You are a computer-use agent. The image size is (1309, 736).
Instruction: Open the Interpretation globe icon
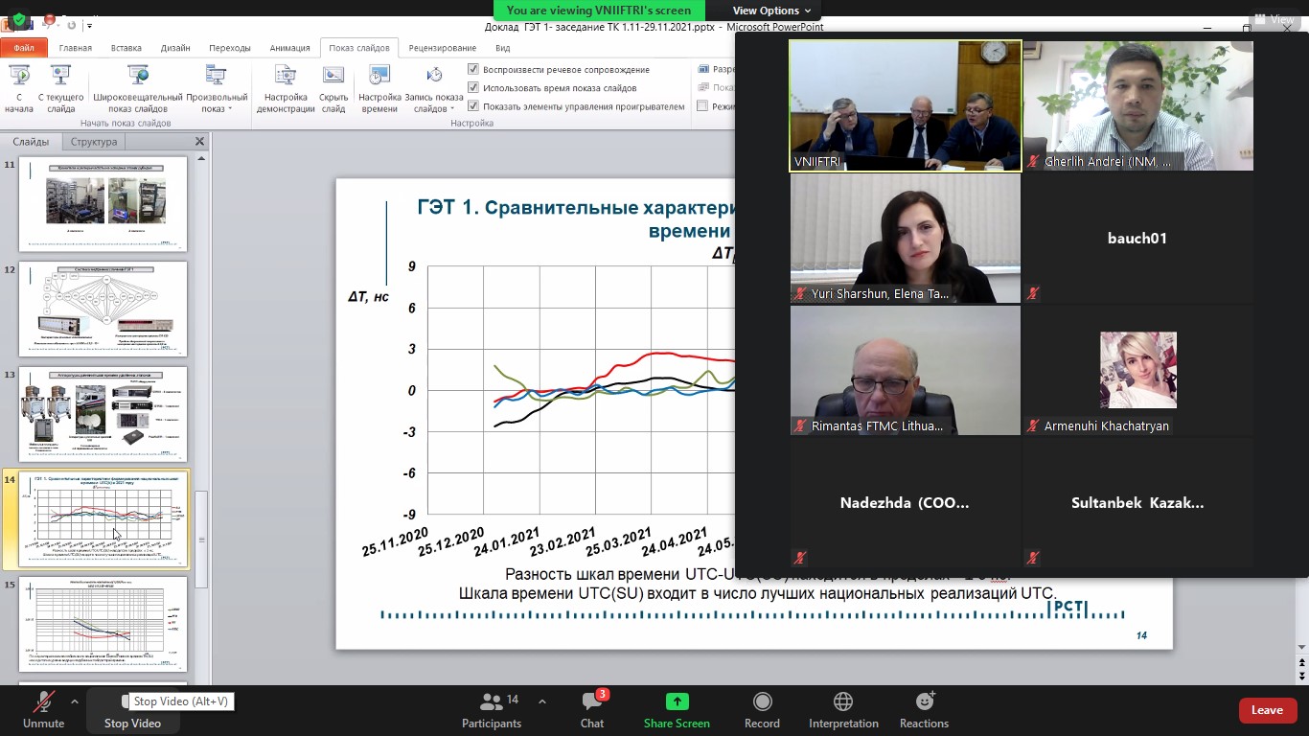(843, 701)
